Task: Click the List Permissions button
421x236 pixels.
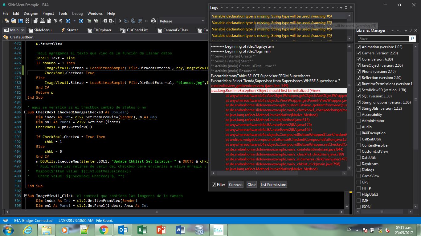Action: (x=273, y=184)
